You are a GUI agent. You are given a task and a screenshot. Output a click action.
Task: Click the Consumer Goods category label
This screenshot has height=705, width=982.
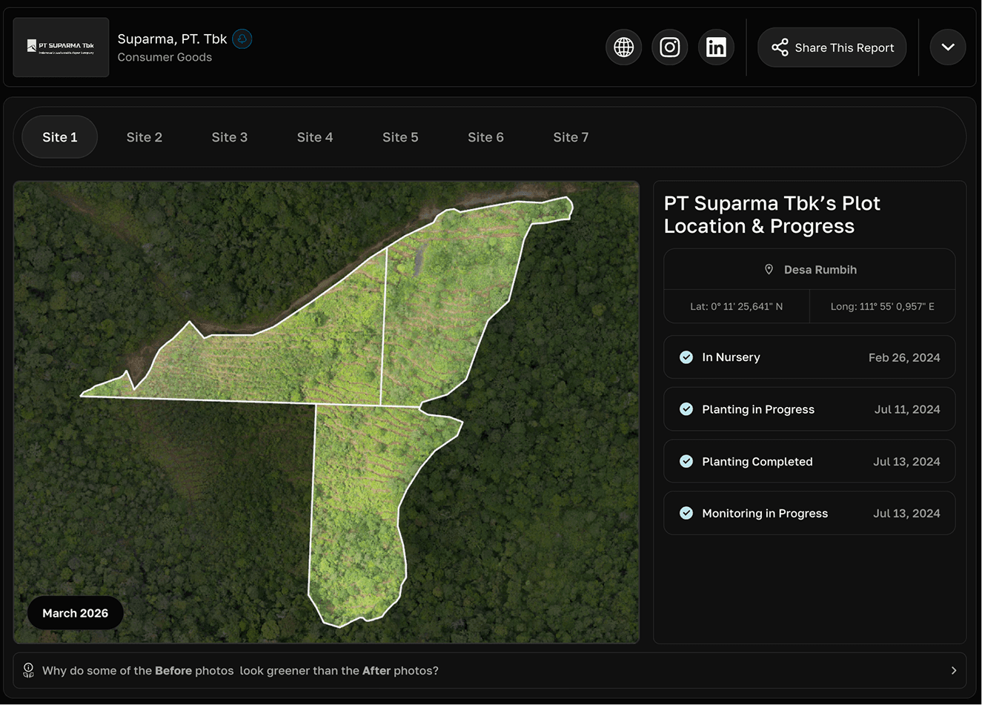click(x=165, y=57)
